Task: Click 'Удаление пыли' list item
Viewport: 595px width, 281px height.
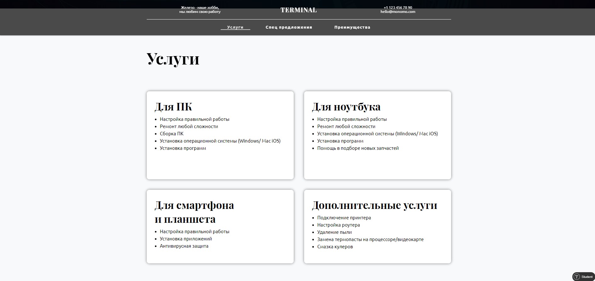Action: coord(334,232)
